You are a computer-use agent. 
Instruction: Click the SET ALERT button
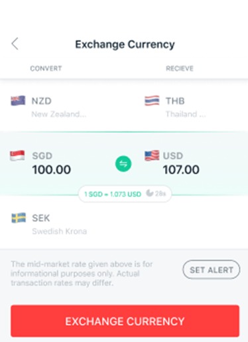coord(212,270)
